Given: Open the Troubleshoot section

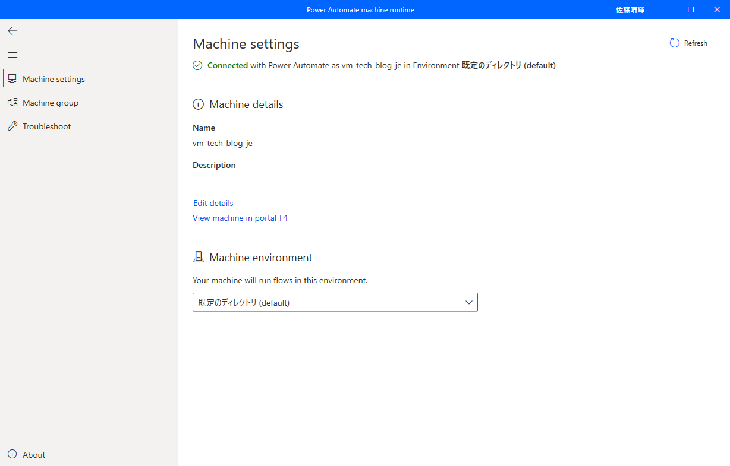Looking at the screenshot, I should tap(46, 126).
